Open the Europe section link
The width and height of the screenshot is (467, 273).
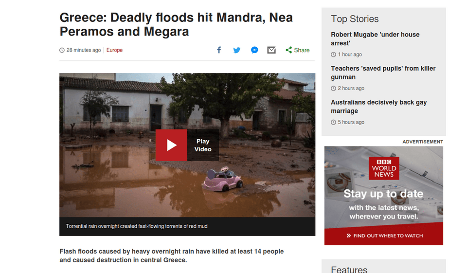coord(114,50)
